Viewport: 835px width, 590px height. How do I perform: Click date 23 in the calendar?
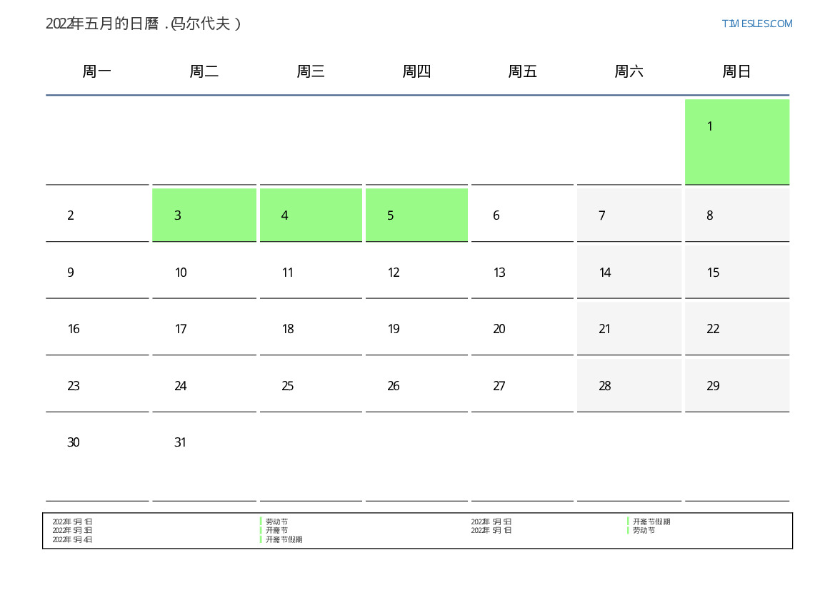coord(74,386)
